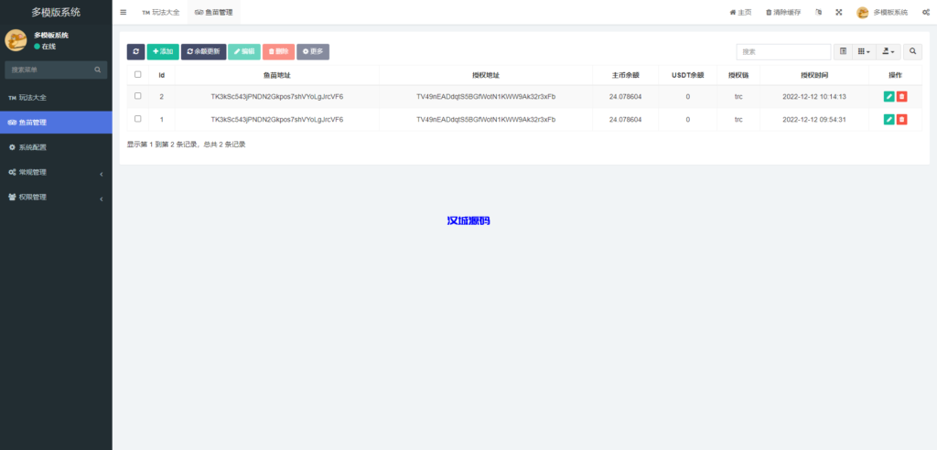Click the 余额更新 button
Image resolution: width=937 pixels, height=450 pixels.
click(203, 52)
